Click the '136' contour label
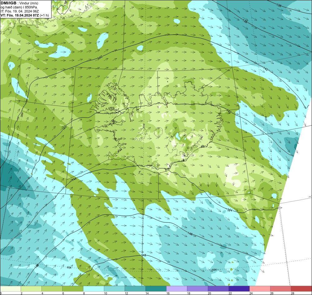Image resolution: width=312 pixels, height=295 pixels. tap(279, 5)
